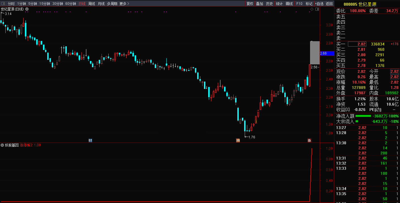The width and height of the screenshot is (400, 203).
Task: Click the 财 marker on the chart
Action: [x=90, y=140]
